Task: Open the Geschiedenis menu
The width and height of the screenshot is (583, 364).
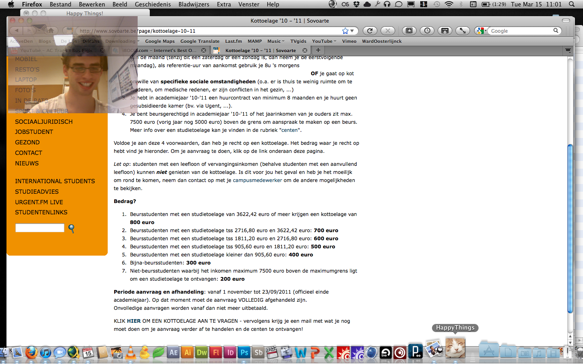Action: (x=153, y=4)
